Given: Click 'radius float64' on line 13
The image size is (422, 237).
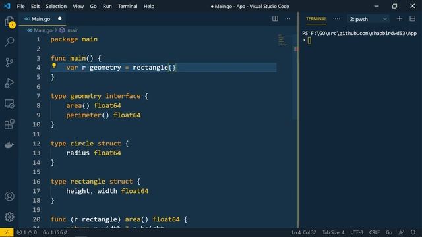Looking at the screenshot, I should coord(94,153).
